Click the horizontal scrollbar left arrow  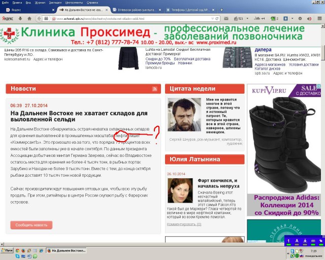[x=2, y=244]
